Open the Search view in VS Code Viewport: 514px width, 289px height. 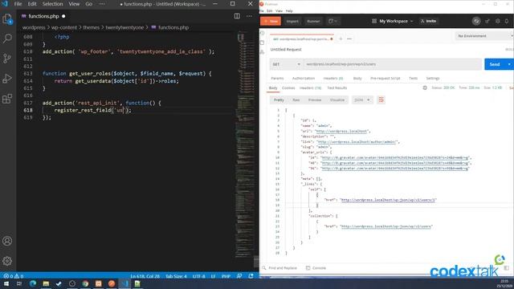(7, 39)
